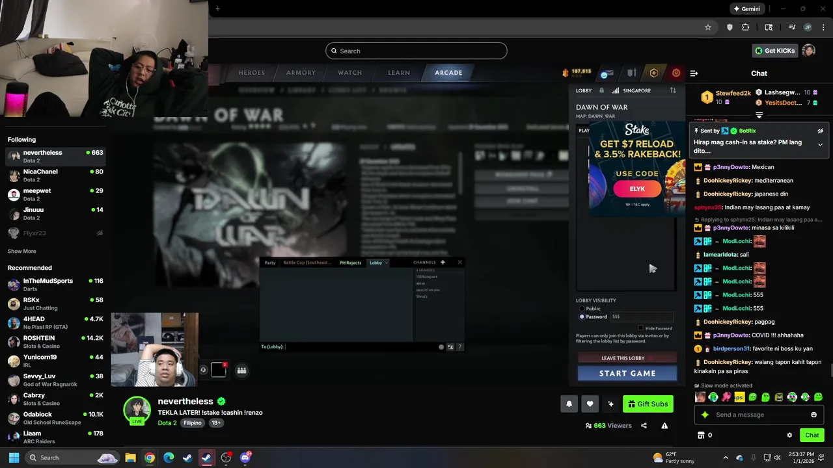Switch to the Party chat tab

[270, 263]
